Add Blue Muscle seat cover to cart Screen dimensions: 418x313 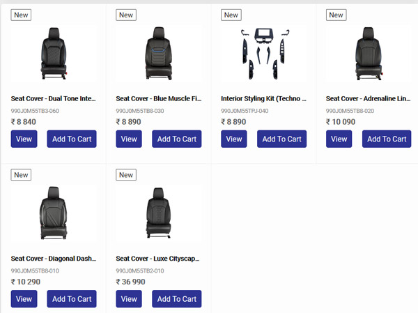pos(177,139)
